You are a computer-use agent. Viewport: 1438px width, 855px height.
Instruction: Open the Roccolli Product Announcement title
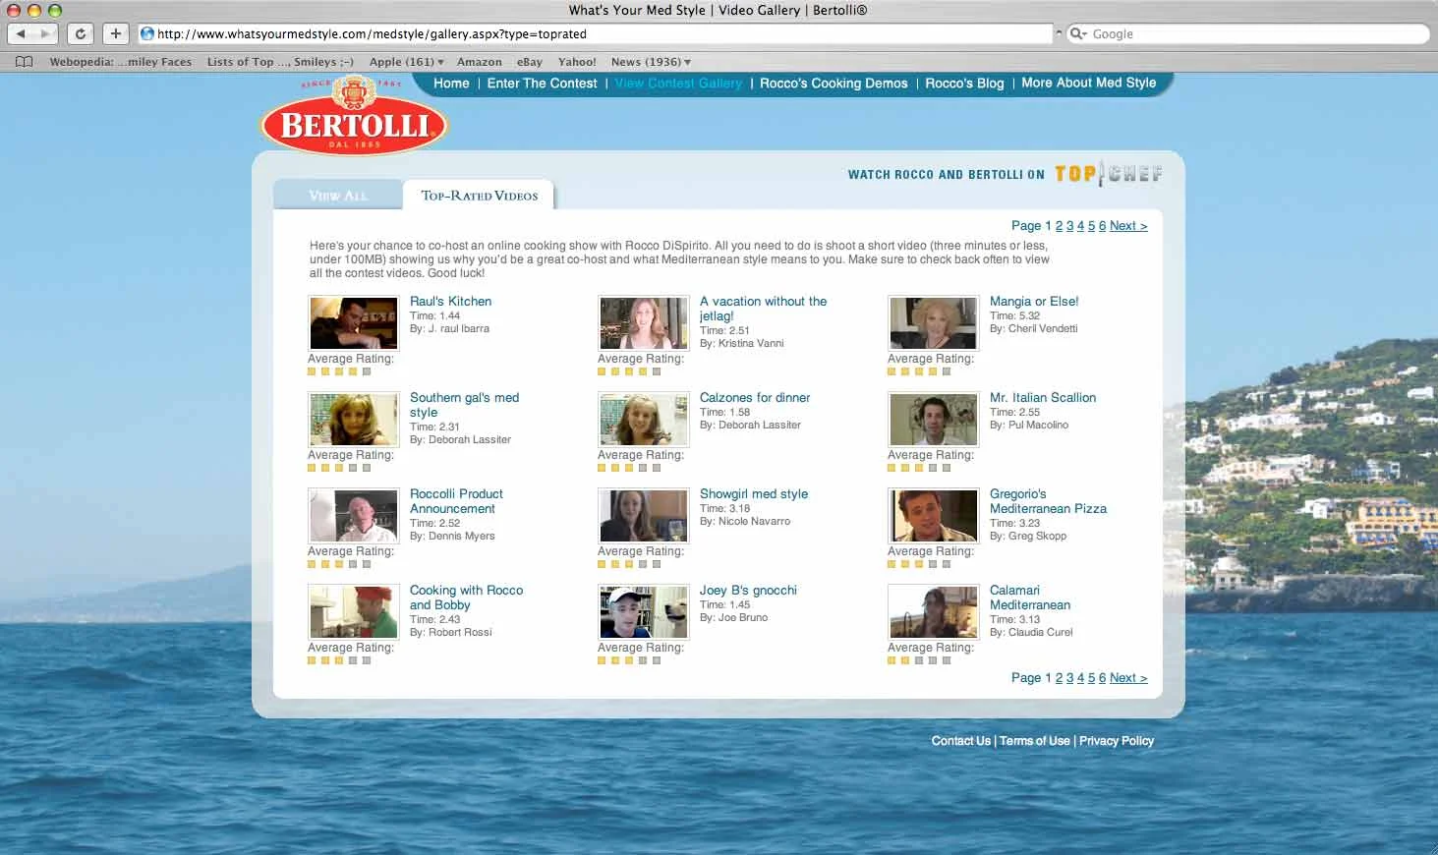(x=456, y=501)
